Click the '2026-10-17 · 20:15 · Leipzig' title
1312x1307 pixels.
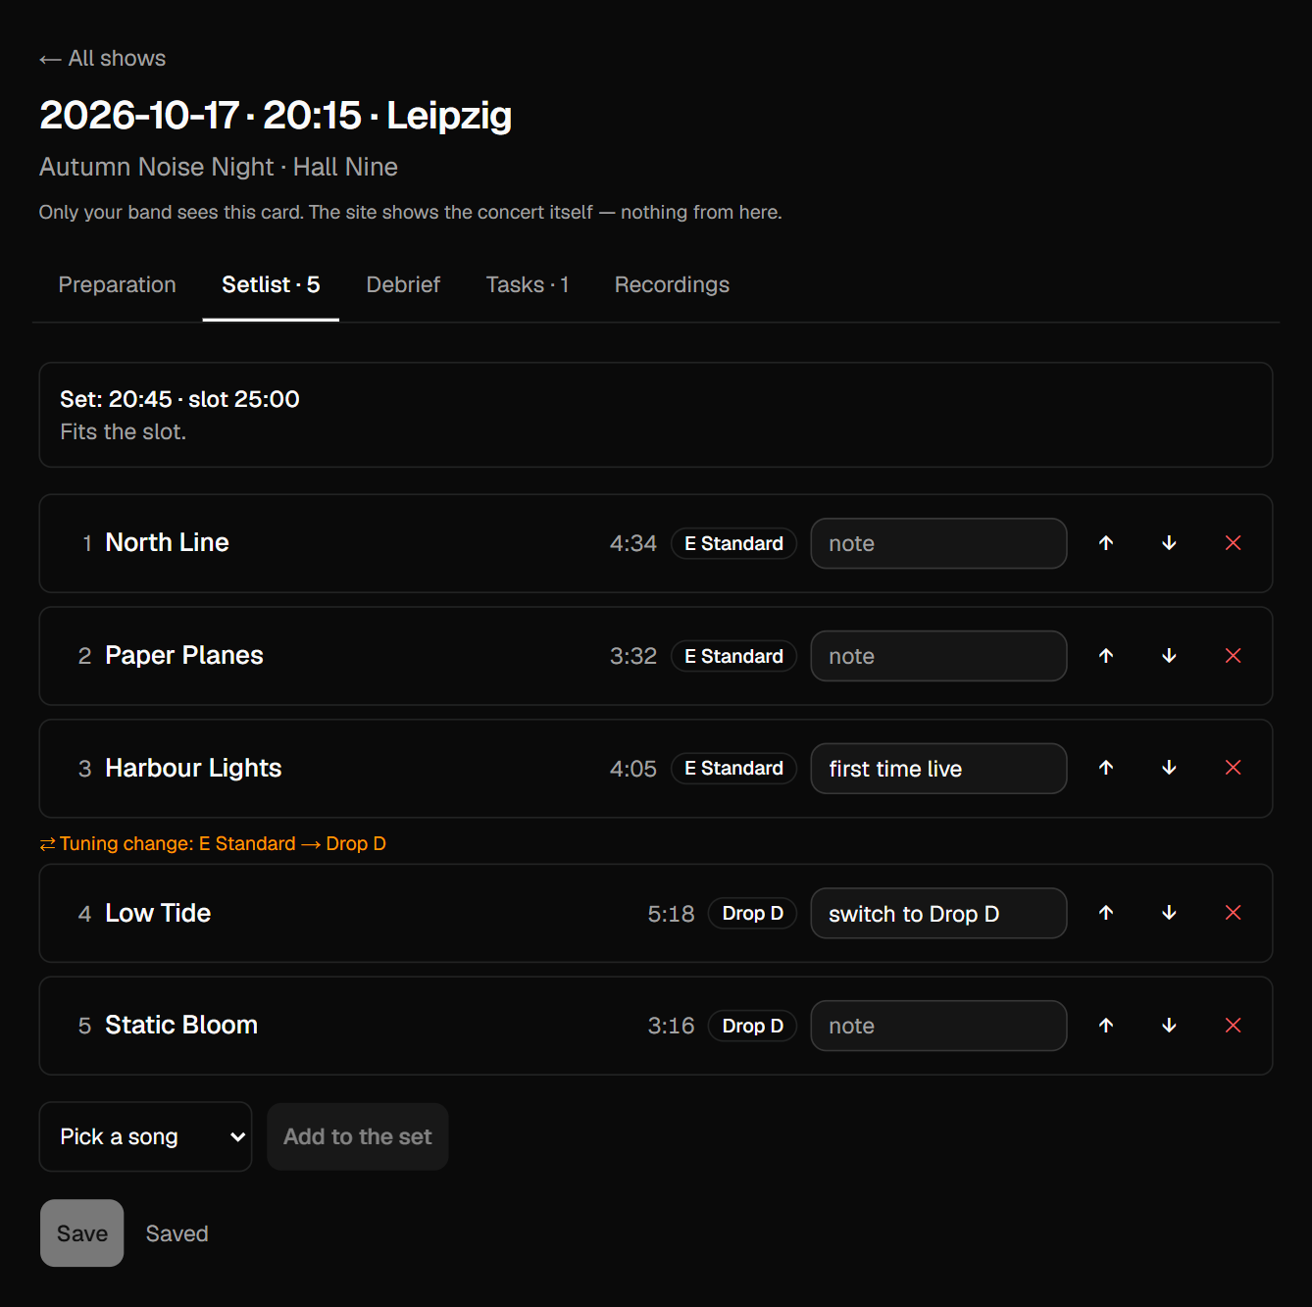[x=276, y=115]
